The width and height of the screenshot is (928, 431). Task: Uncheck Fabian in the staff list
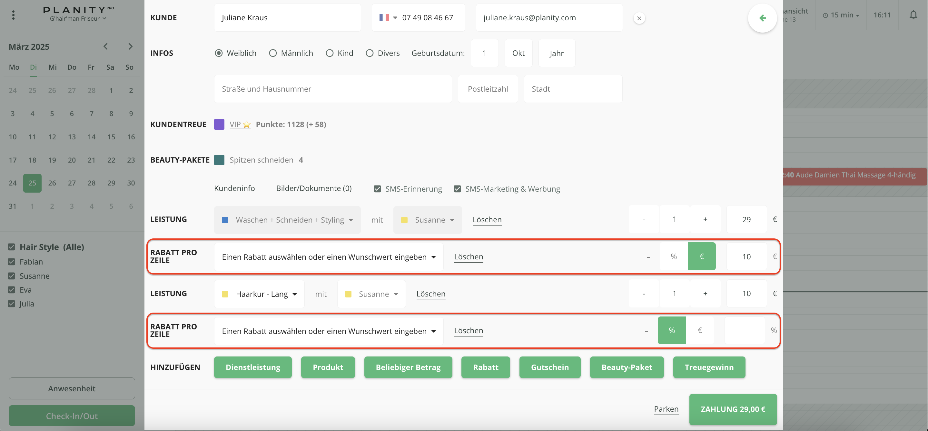12,262
